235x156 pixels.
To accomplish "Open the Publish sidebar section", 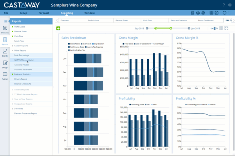I will pyautogui.click(x=5, y=76).
